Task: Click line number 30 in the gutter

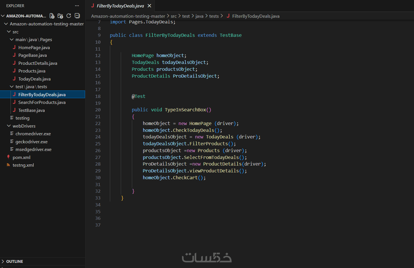Action: (x=98, y=178)
